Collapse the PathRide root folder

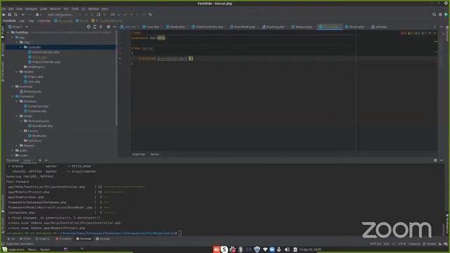(8, 32)
